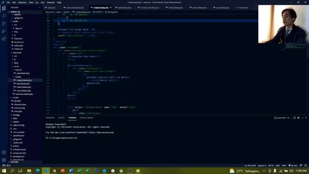Screen dimensions: 309x174
Task: Click Go Live in status bar
Action: tap(293, 165)
